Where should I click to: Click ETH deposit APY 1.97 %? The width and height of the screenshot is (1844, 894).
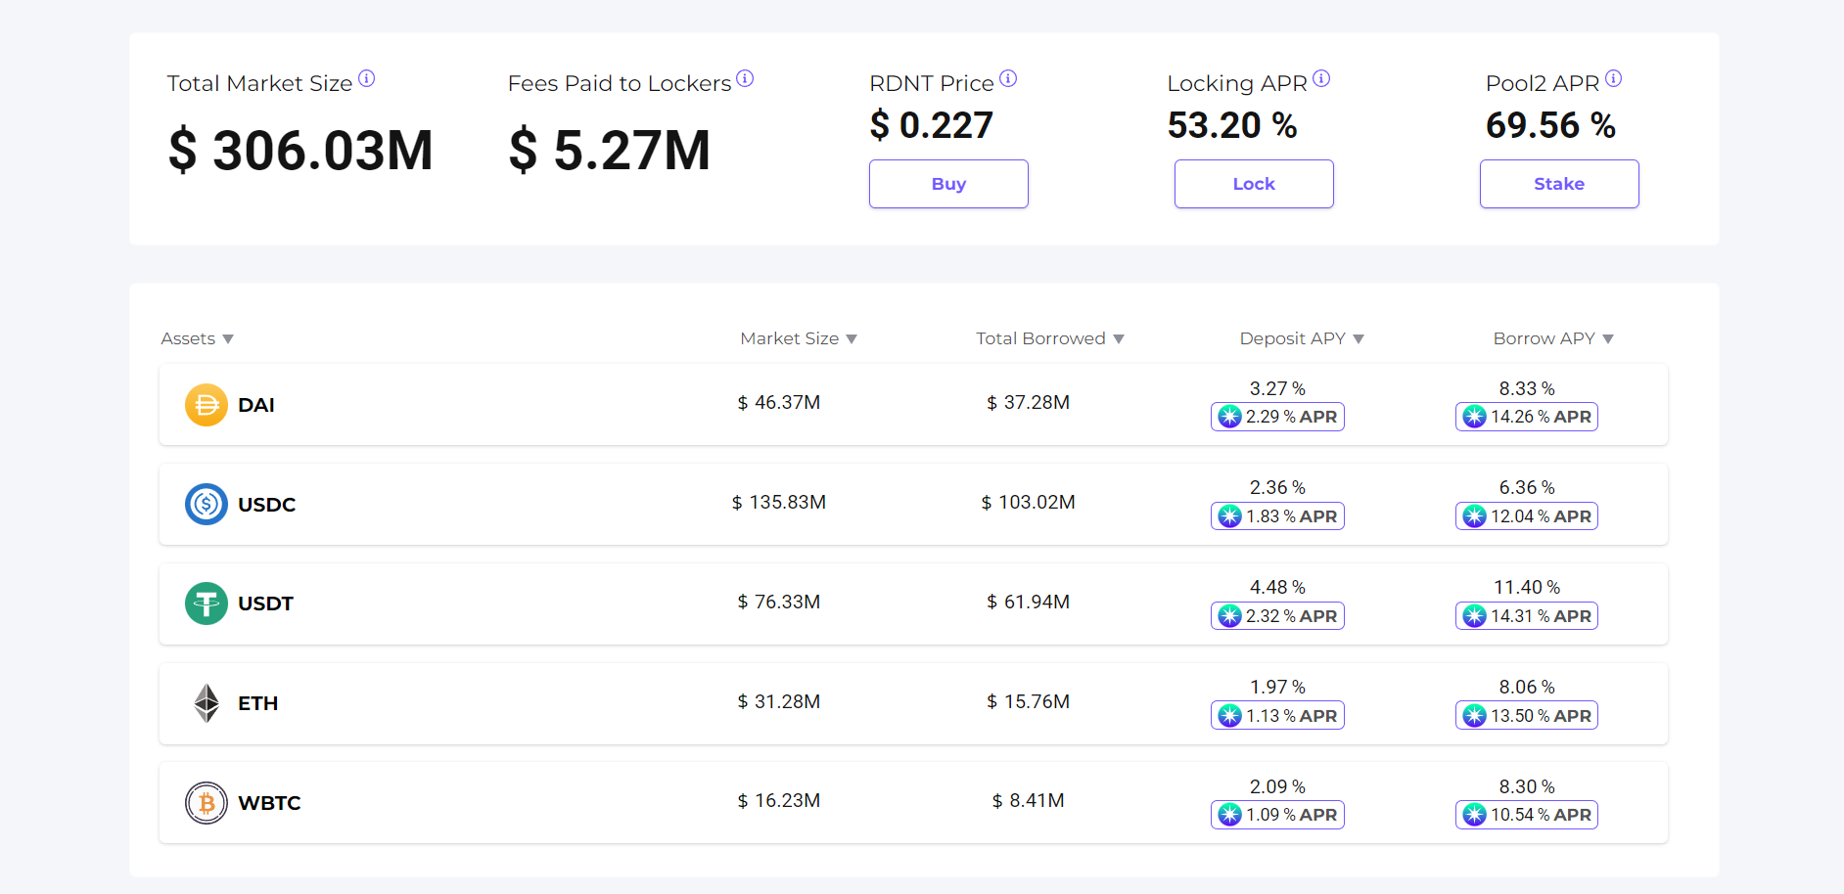pos(1277,688)
